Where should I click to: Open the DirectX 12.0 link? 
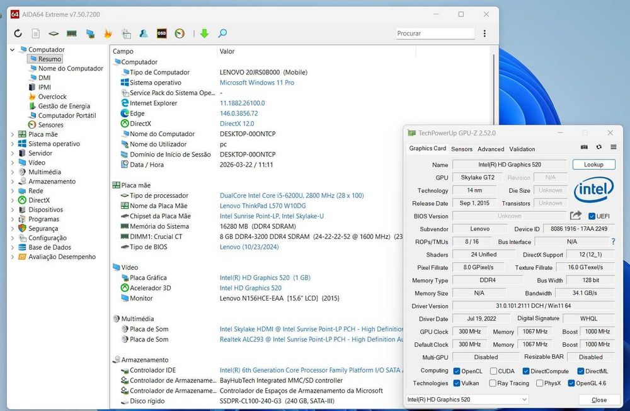coord(237,124)
